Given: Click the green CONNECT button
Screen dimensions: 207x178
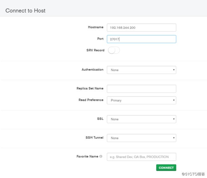Looking at the screenshot, I should (166, 167).
